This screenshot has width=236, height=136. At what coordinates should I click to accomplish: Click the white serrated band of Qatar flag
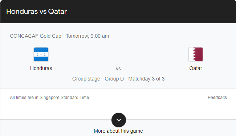pos(191,54)
